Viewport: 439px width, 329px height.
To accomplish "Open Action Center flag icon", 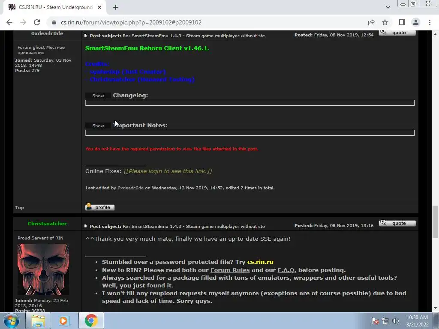I will tap(375, 321).
